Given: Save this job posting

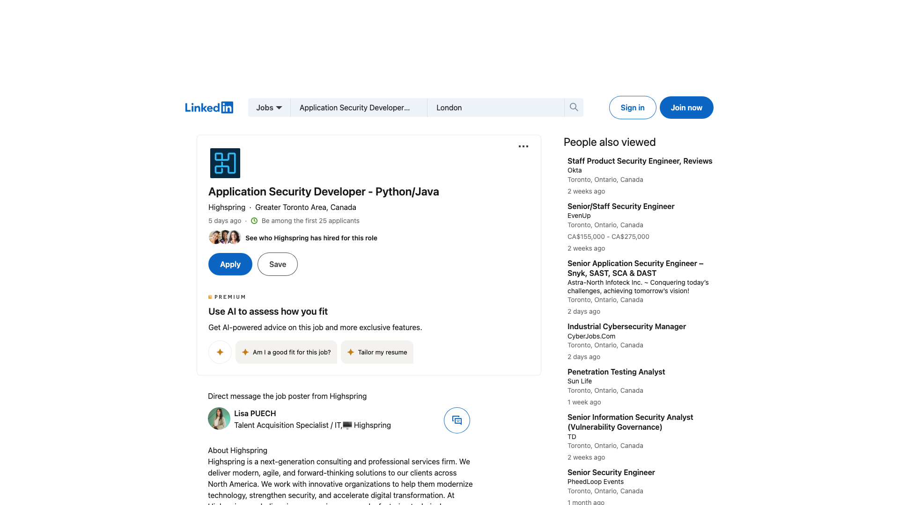Looking at the screenshot, I should point(278,264).
